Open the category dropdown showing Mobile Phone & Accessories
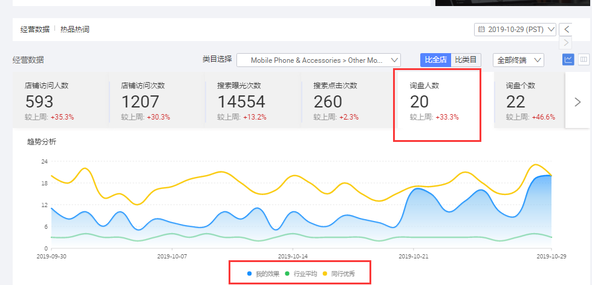592x285 pixels. tap(318, 60)
